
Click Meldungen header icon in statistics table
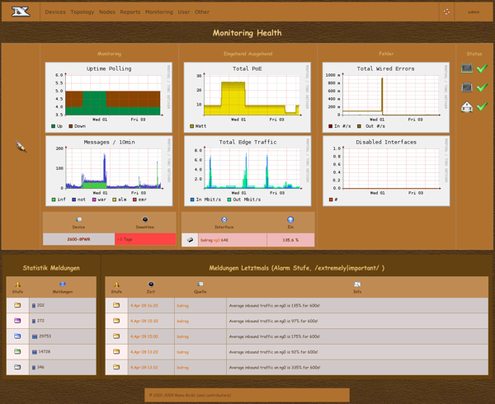63,284
